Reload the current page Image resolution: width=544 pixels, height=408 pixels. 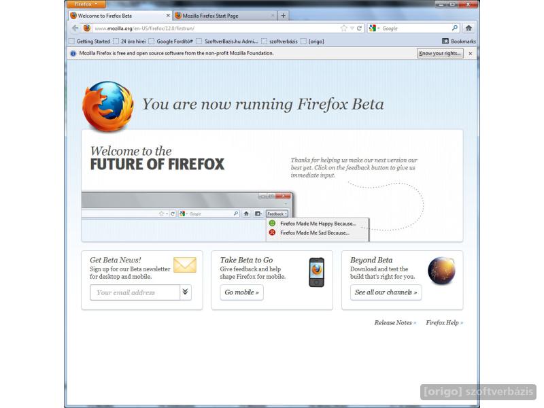(x=359, y=29)
